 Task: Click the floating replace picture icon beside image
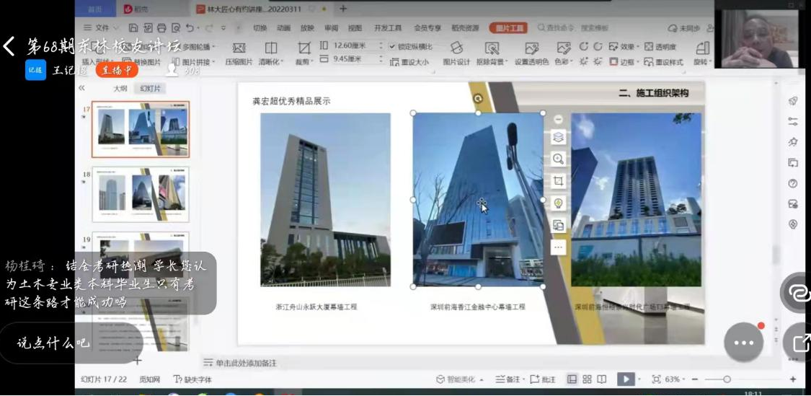[558, 224]
